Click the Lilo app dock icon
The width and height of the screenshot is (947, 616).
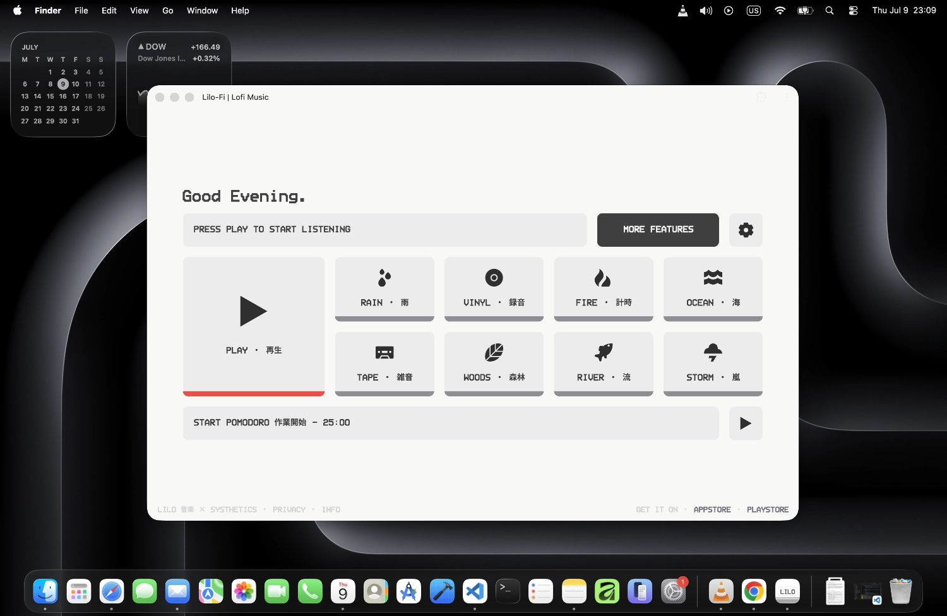tap(787, 591)
